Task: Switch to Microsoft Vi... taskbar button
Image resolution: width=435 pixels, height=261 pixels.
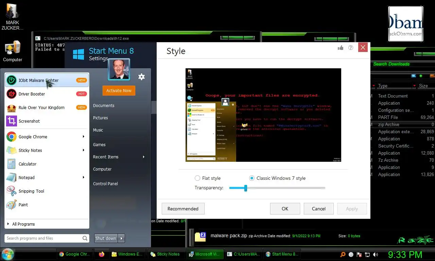Action: 205,254
